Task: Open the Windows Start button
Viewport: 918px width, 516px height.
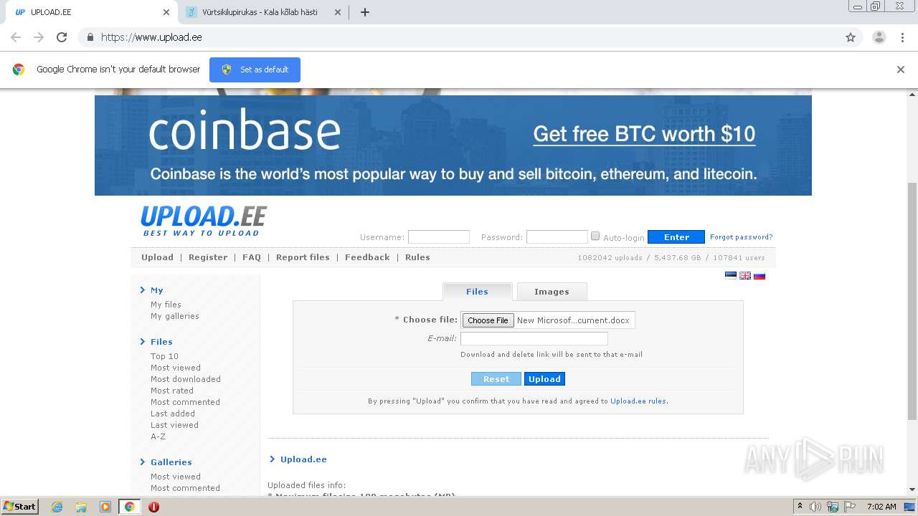Action: point(20,507)
